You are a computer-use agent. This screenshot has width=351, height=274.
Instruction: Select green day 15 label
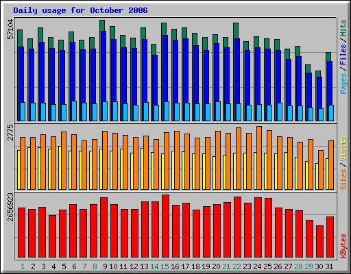165,266
